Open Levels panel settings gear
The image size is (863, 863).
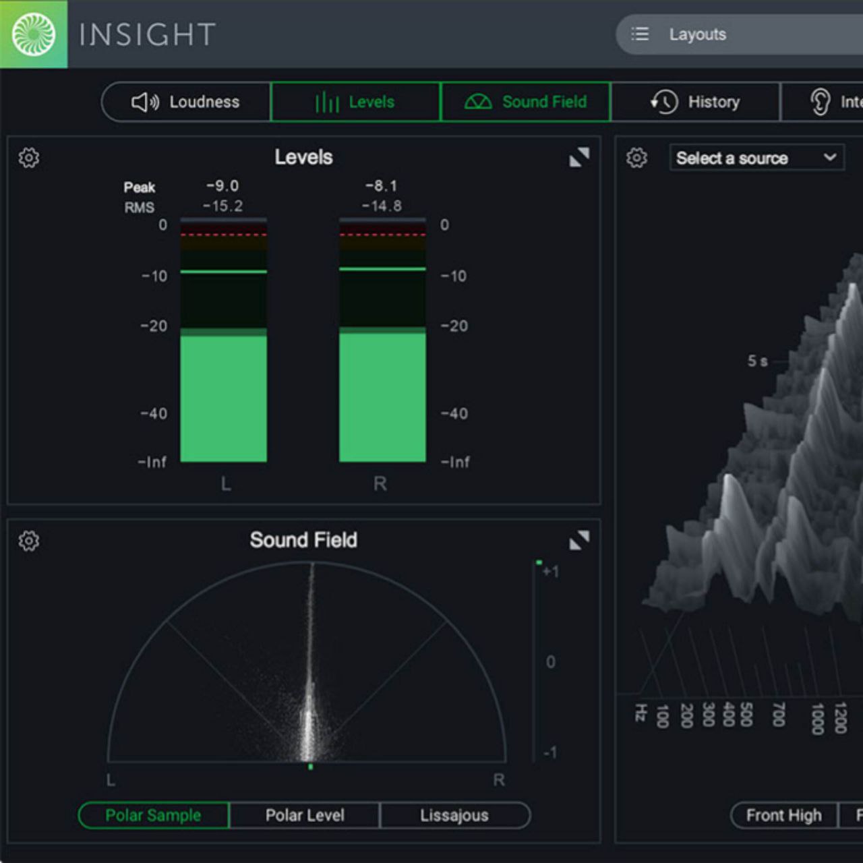pos(29,158)
